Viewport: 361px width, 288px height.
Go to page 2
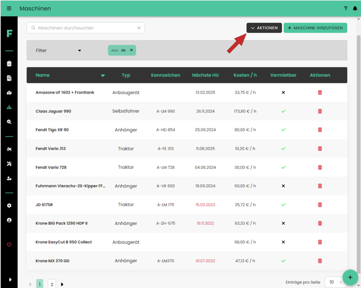click(x=52, y=284)
